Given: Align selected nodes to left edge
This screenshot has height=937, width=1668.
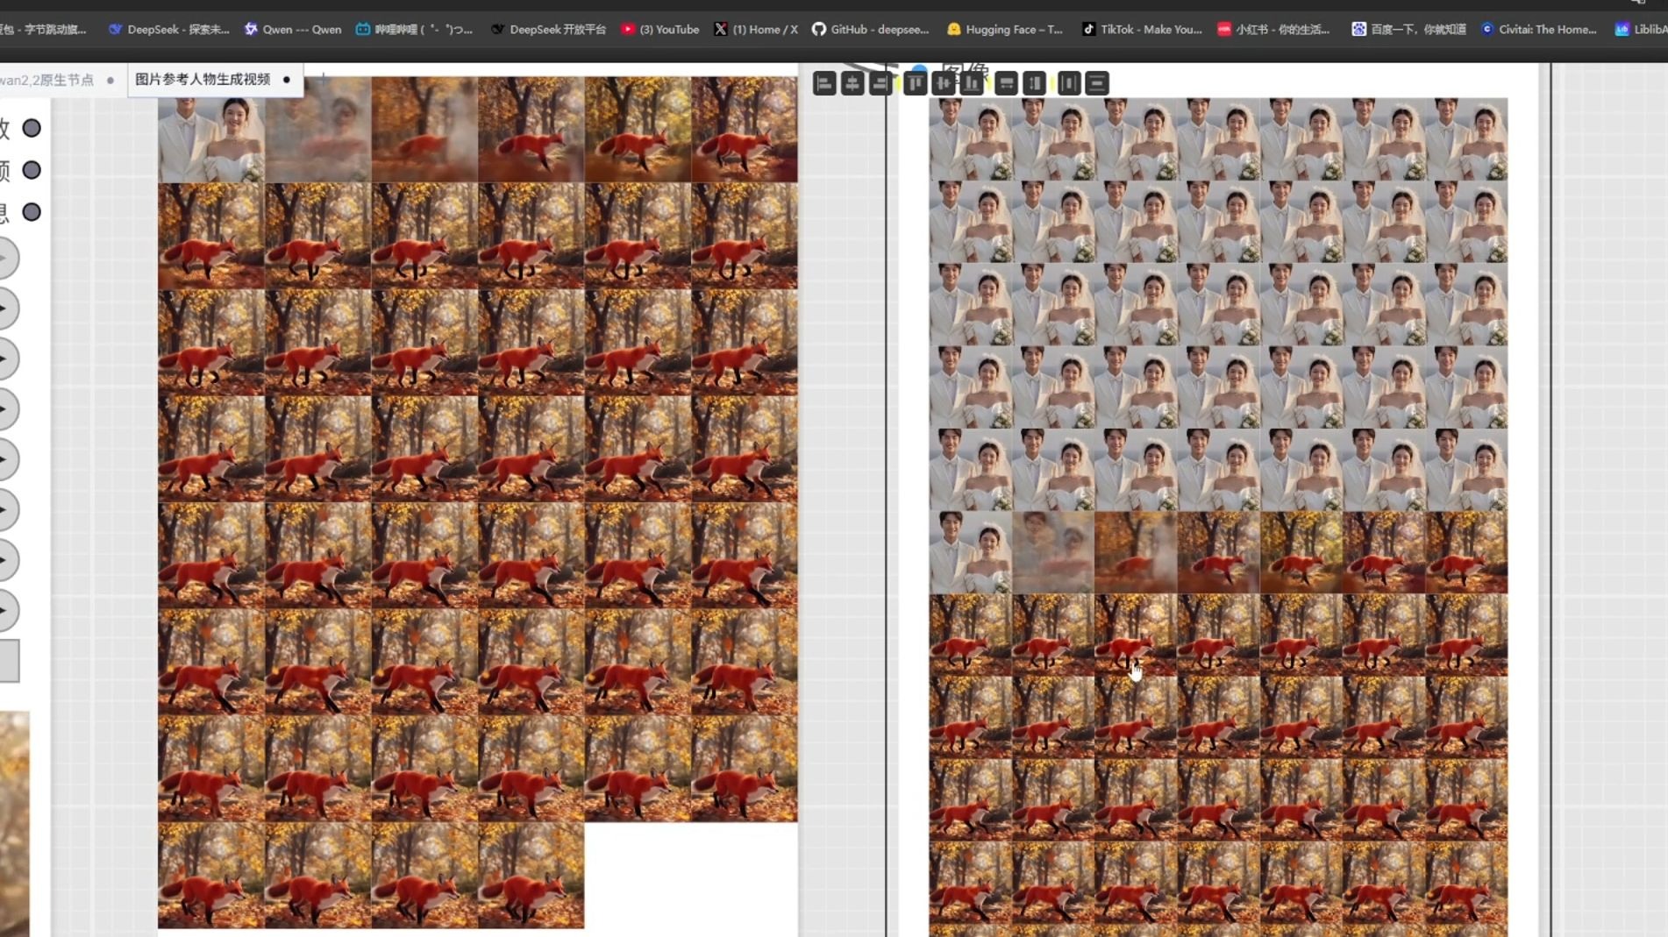Looking at the screenshot, I should coord(823,83).
